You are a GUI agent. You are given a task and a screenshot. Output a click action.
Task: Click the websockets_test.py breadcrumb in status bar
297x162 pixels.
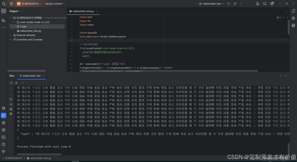coord(40,158)
